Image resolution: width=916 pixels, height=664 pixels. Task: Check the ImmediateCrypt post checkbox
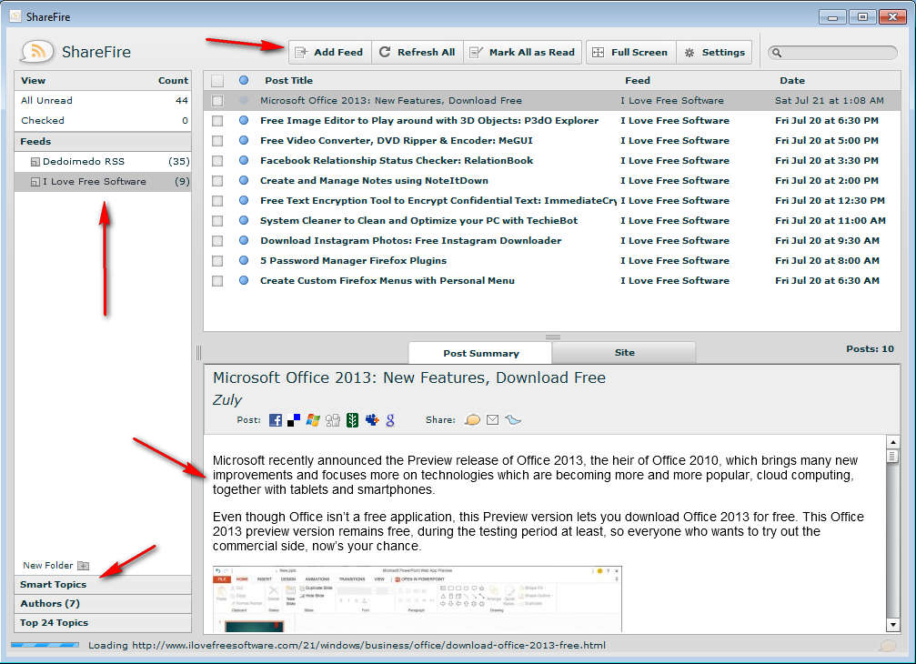pyautogui.click(x=217, y=201)
